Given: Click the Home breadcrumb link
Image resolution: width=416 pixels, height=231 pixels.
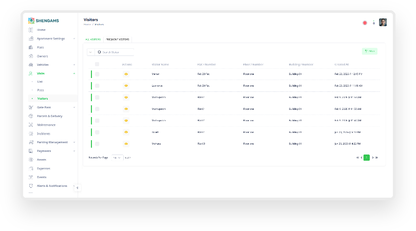Looking at the screenshot, I should [87, 25].
